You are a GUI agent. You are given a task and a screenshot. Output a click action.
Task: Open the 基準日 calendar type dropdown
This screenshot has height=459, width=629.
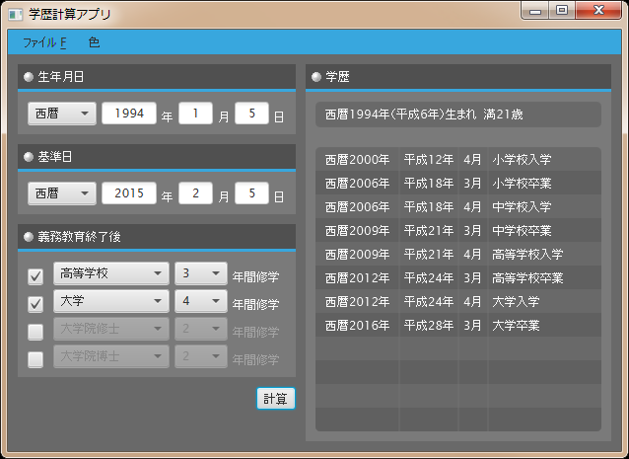61,193
